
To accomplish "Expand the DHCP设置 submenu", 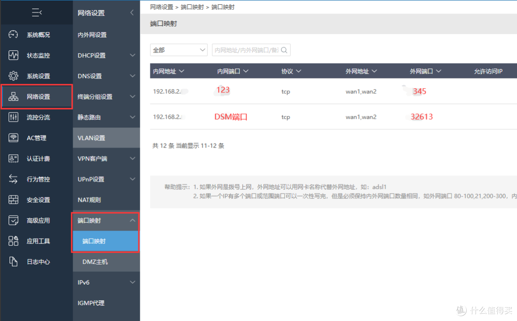I will click(133, 55).
